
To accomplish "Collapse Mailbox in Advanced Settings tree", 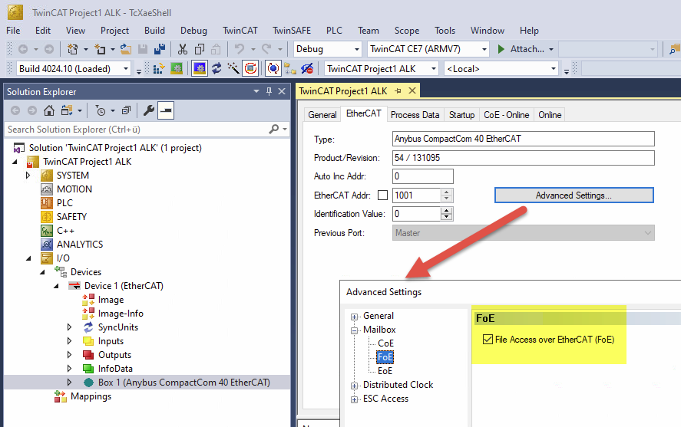I will [355, 330].
